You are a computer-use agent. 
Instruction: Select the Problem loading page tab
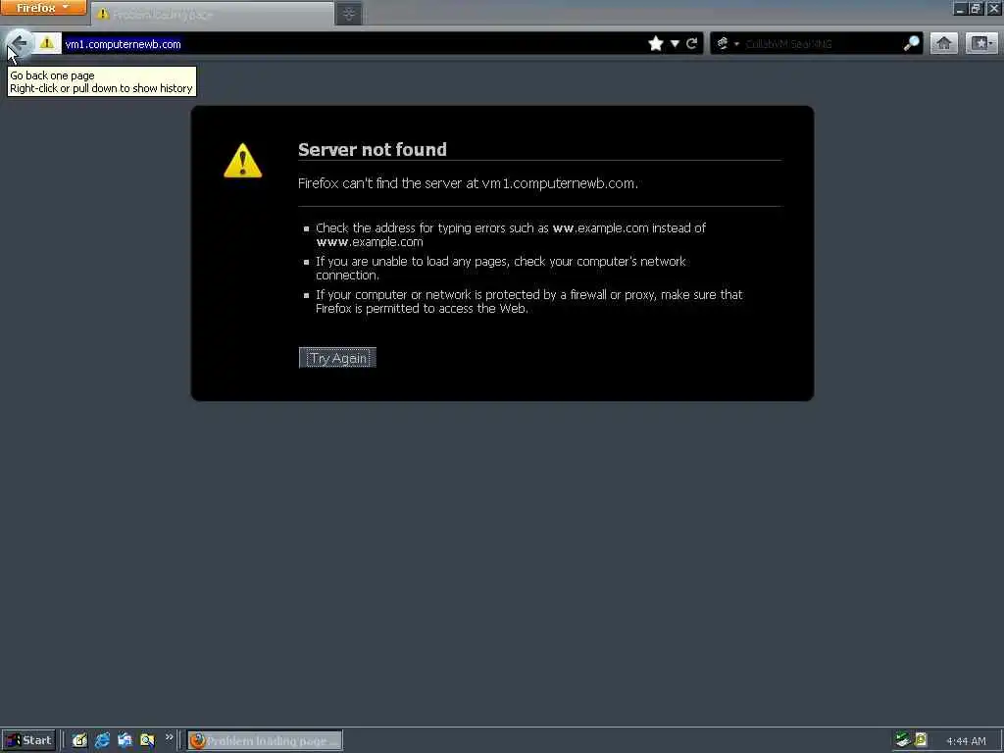point(213,14)
